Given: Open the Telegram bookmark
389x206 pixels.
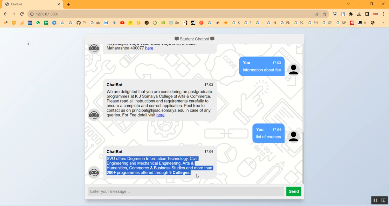Looking at the screenshot, I should 54,23.
